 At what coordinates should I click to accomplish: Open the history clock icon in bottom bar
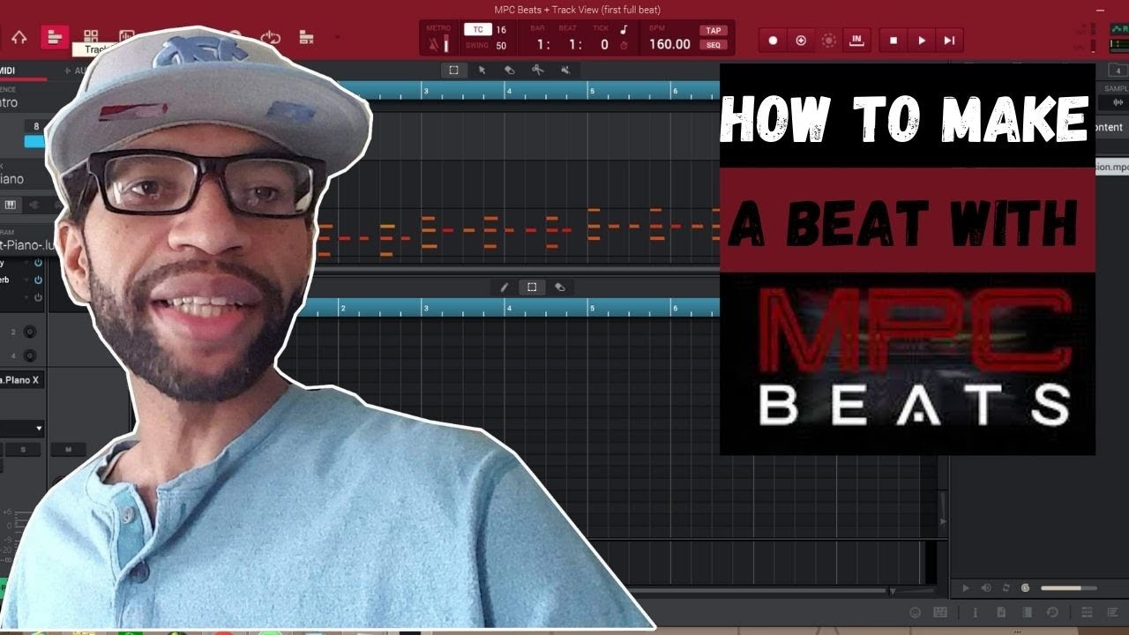coord(1052,612)
